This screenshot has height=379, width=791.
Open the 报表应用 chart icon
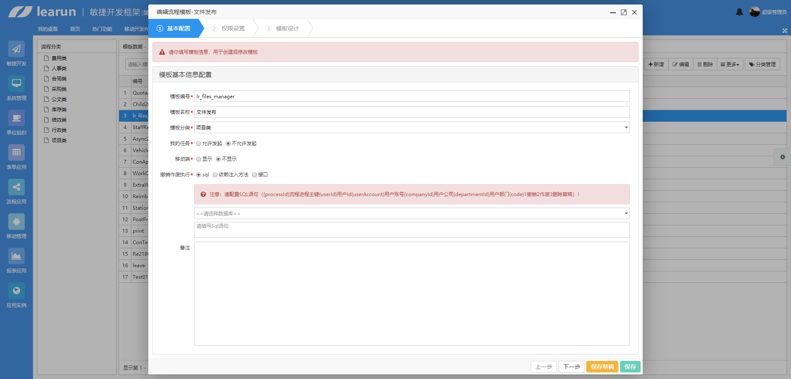point(16,257)
